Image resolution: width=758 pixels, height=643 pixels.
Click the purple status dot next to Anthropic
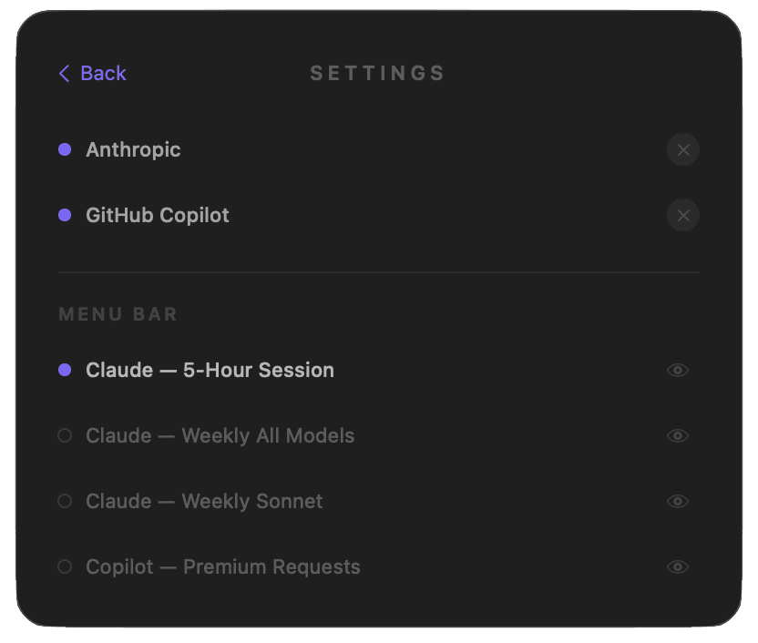pos(64,149)
